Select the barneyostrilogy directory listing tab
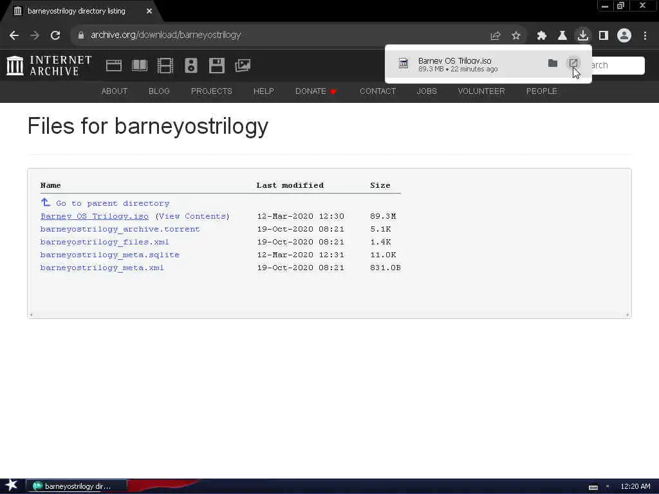This screenshot has width=659, height=494. coord(77,12)
